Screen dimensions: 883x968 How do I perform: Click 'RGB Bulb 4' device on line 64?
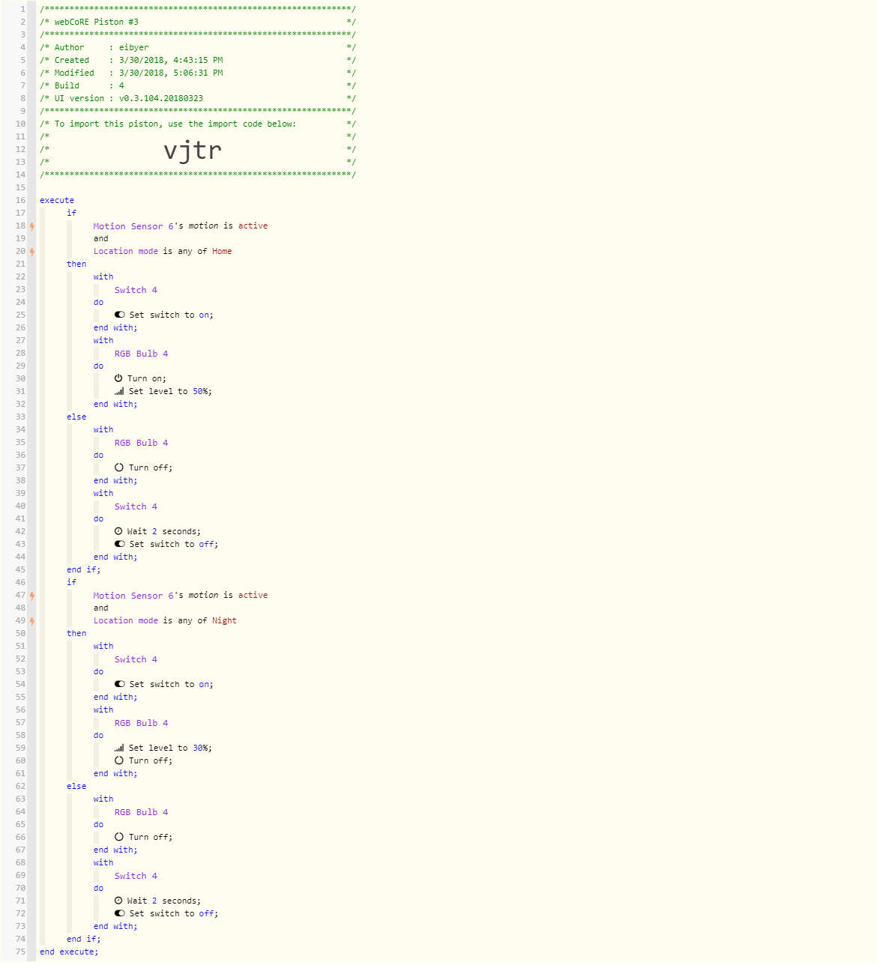pyautogui.click(x=141, y=812)
